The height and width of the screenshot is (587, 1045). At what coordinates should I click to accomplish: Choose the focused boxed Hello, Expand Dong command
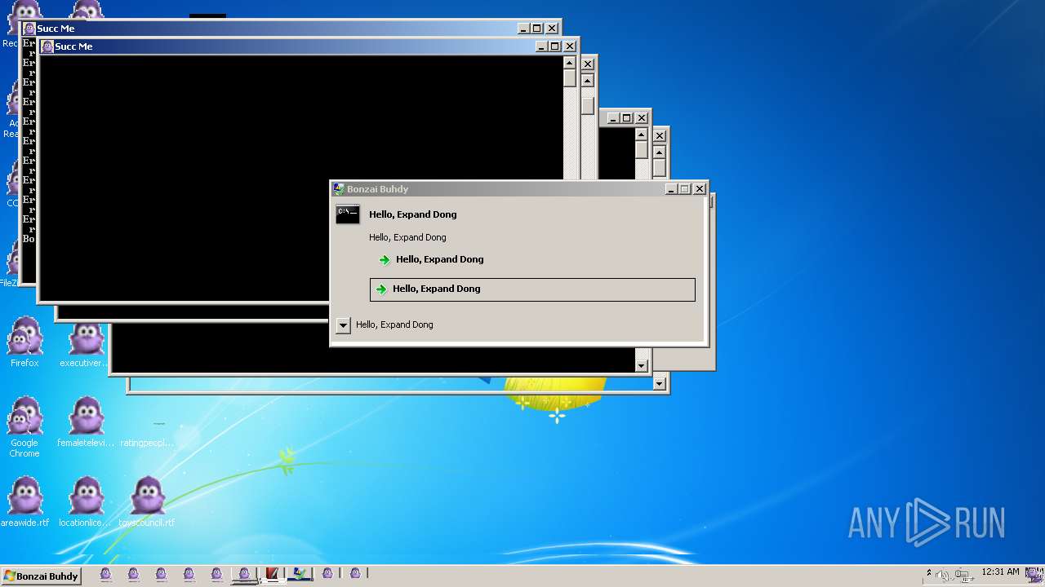click(532, 289)
